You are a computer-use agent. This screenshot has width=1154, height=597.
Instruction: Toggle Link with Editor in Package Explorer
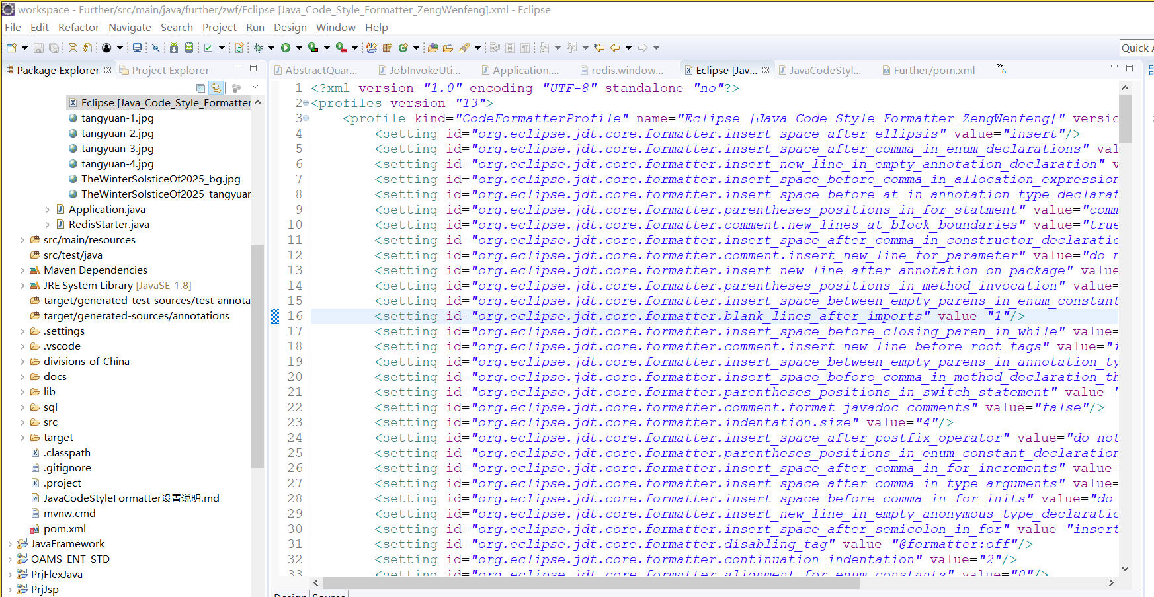(216, 87)
